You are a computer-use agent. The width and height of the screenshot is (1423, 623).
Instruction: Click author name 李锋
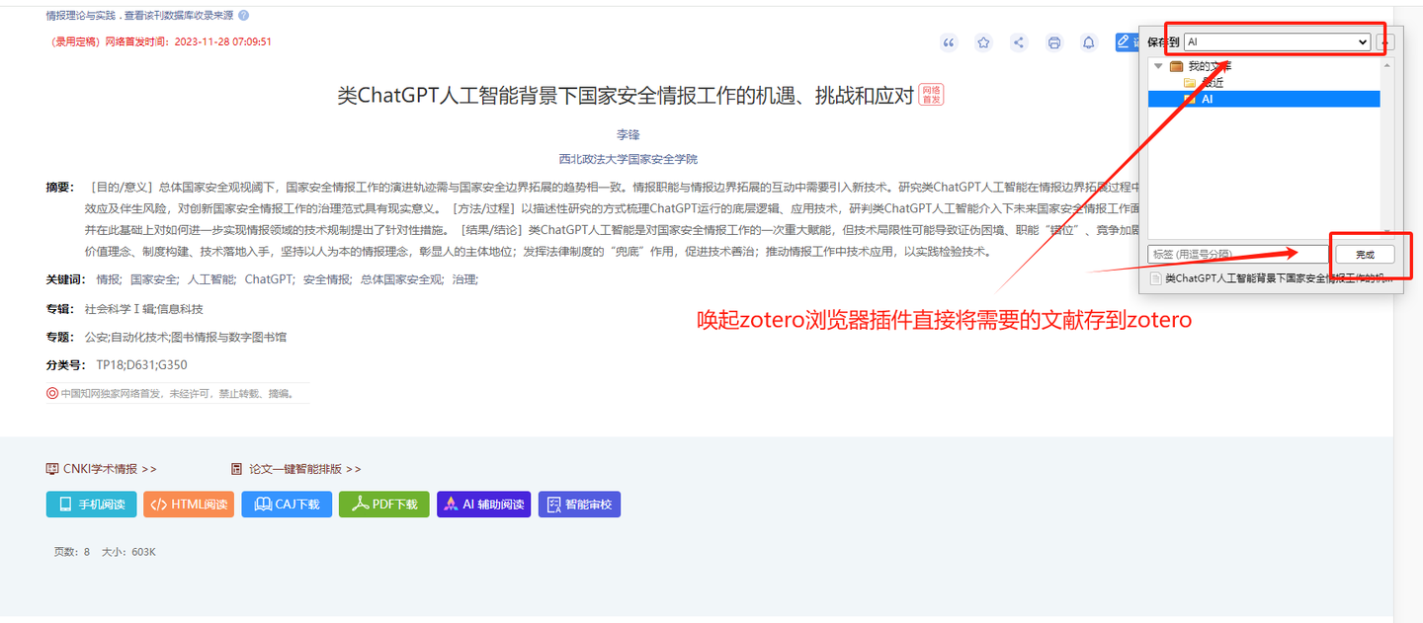[628, 134]
